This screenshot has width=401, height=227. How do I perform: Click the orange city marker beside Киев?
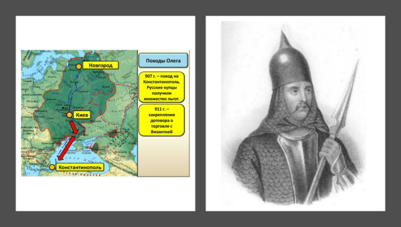(69, 115)
